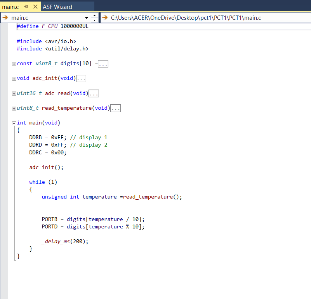Viewport: 311px width, 299px height.
Task: Click the file path field showing PCT1\main.c
Action: tap(206, 17)
